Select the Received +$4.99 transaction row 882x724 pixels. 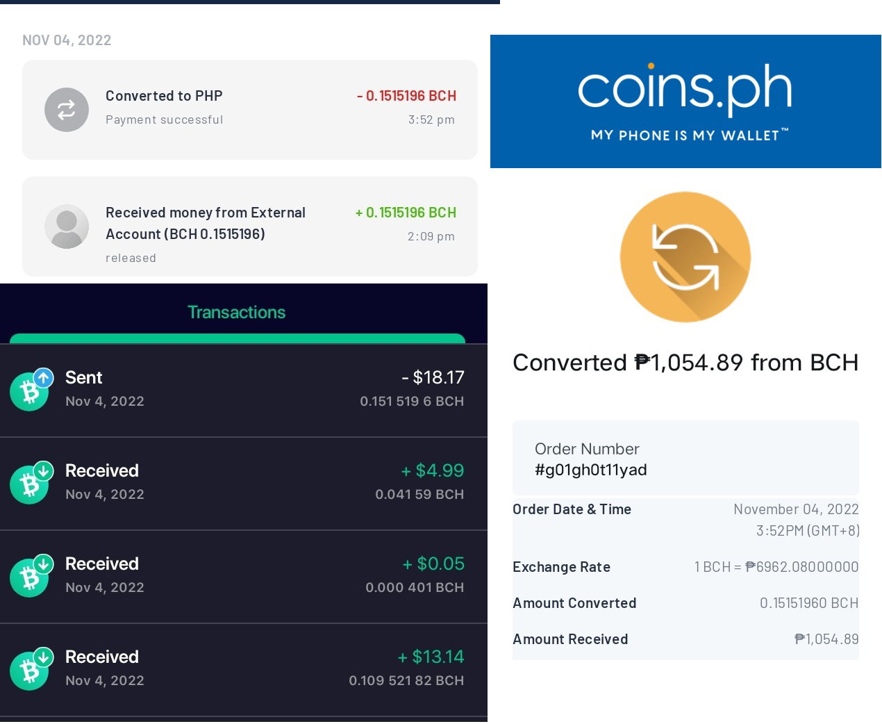coord(244,484)
